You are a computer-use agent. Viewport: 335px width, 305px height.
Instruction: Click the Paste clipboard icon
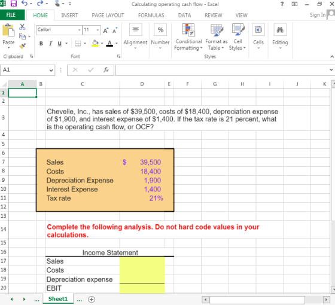pos(8,30)
